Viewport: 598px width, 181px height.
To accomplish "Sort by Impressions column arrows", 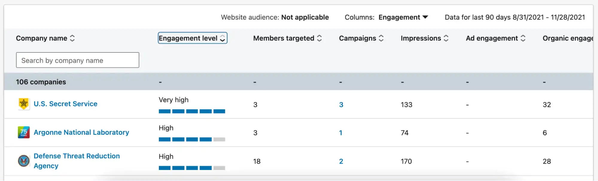I will pyautogui.click(x=446, y=38).
